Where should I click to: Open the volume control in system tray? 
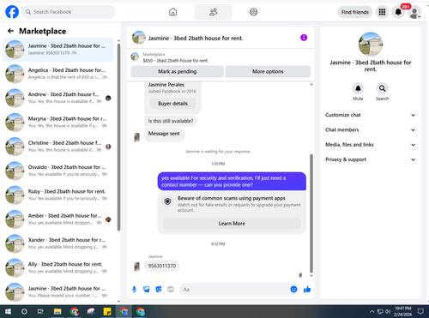pyautogui.click(x=388, y=311)
